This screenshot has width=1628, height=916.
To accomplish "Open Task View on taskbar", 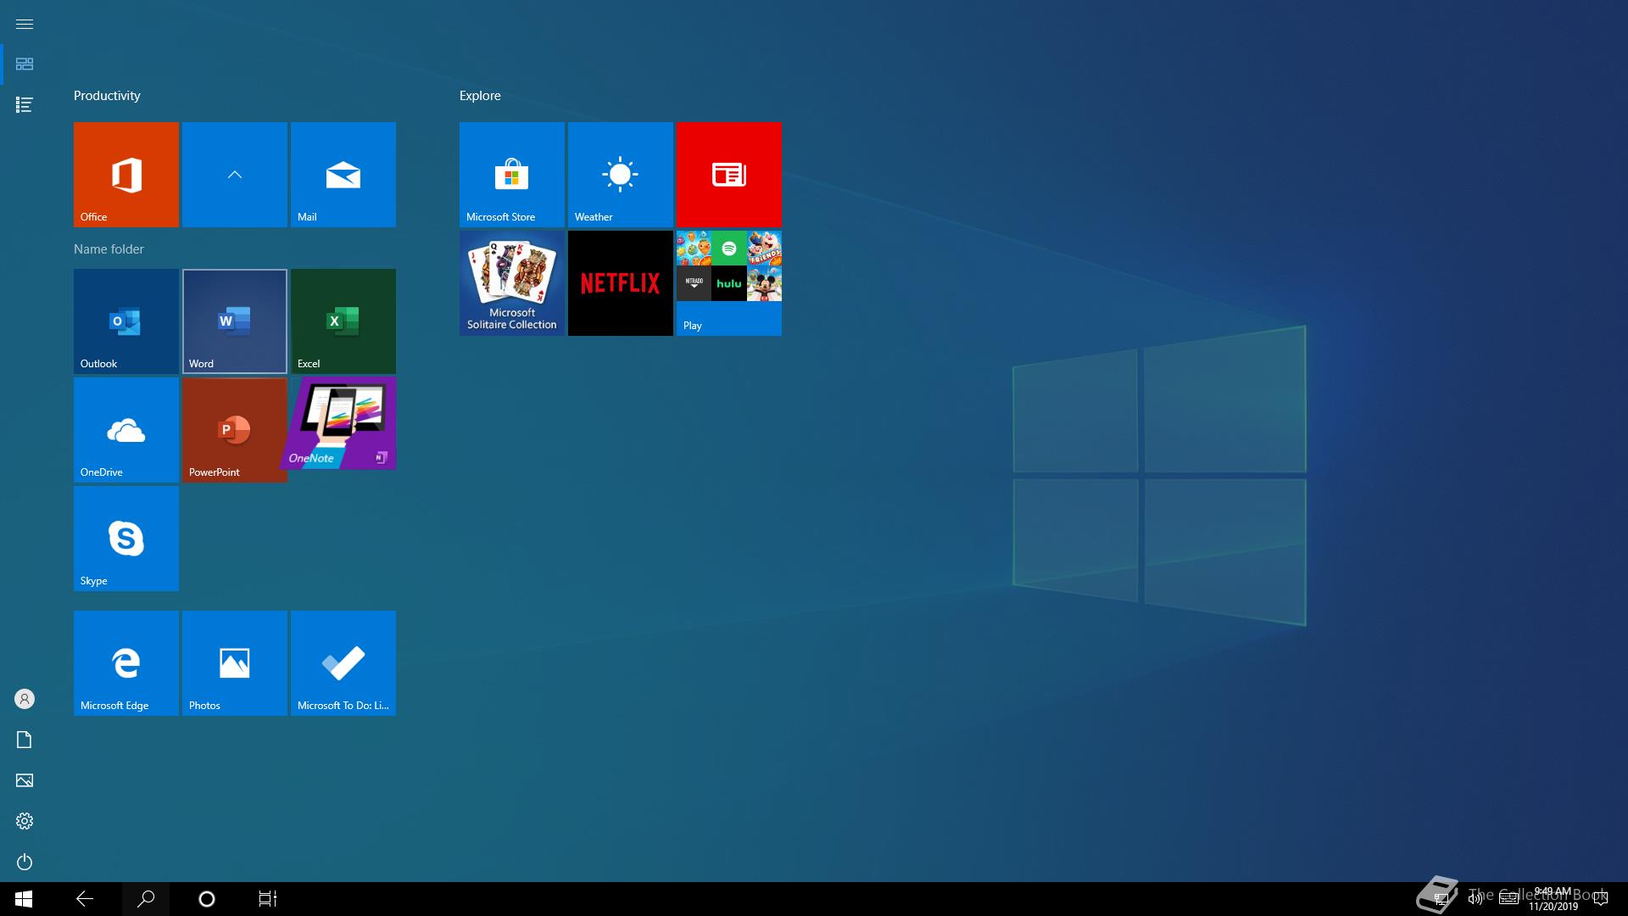I will 268,899.
